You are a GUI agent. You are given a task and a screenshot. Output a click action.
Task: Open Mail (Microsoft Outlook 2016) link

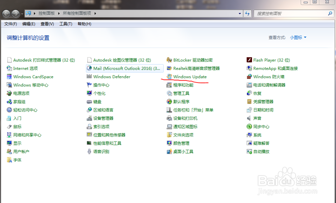click(x=127, y=68)
